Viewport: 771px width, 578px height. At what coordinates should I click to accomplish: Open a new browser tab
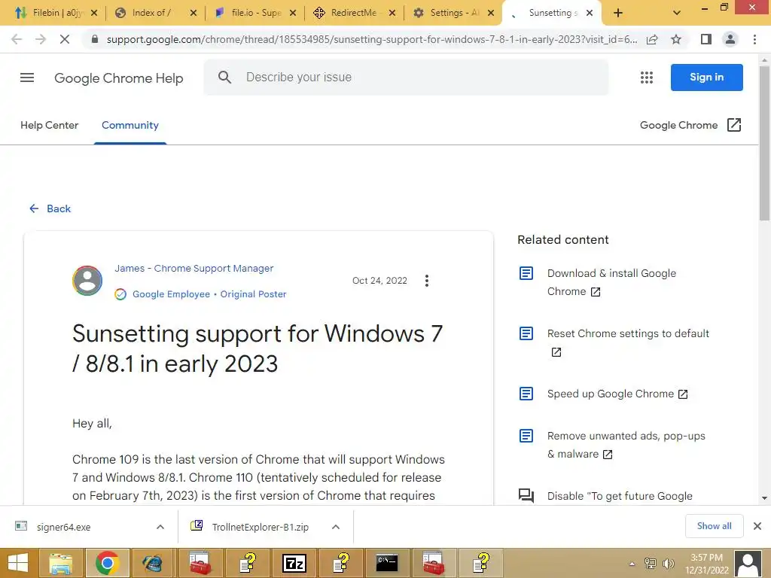click(x=618, y=14)
